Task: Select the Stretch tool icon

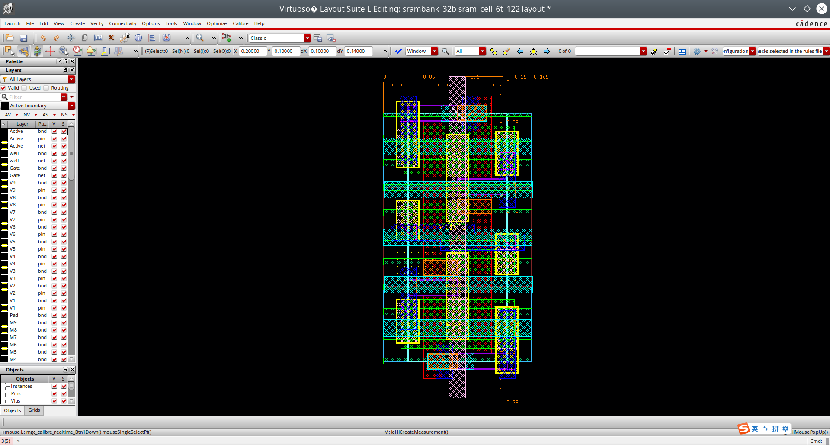Action: (98, 38)
